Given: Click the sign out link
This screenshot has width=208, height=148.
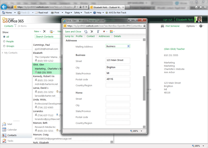Looking at the screenshot, I should point(168,20).
